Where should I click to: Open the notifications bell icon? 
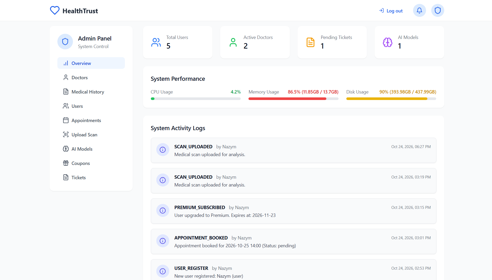[419, 11]
